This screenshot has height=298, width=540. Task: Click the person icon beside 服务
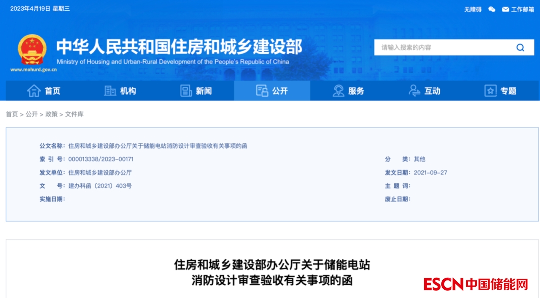(338, 91)
